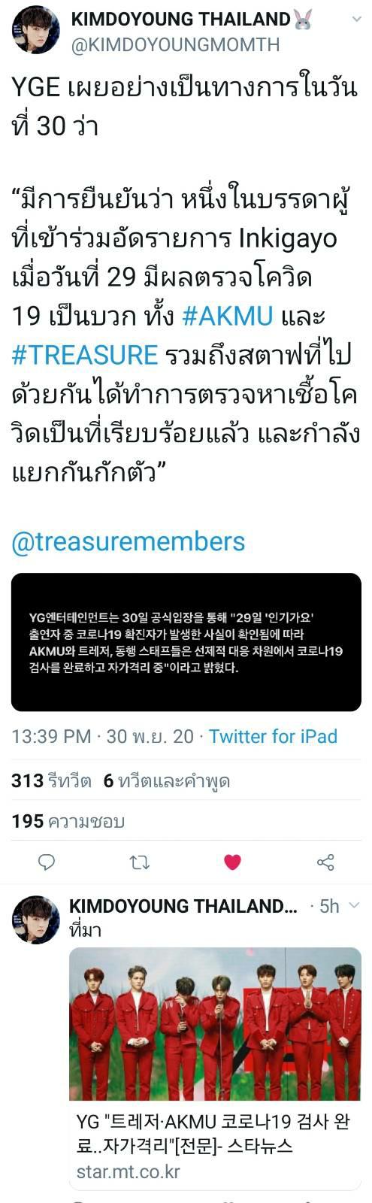View the 313 retweets list
The width and height of the screenshot is (372, 1203).
click(x=51, y=781)
